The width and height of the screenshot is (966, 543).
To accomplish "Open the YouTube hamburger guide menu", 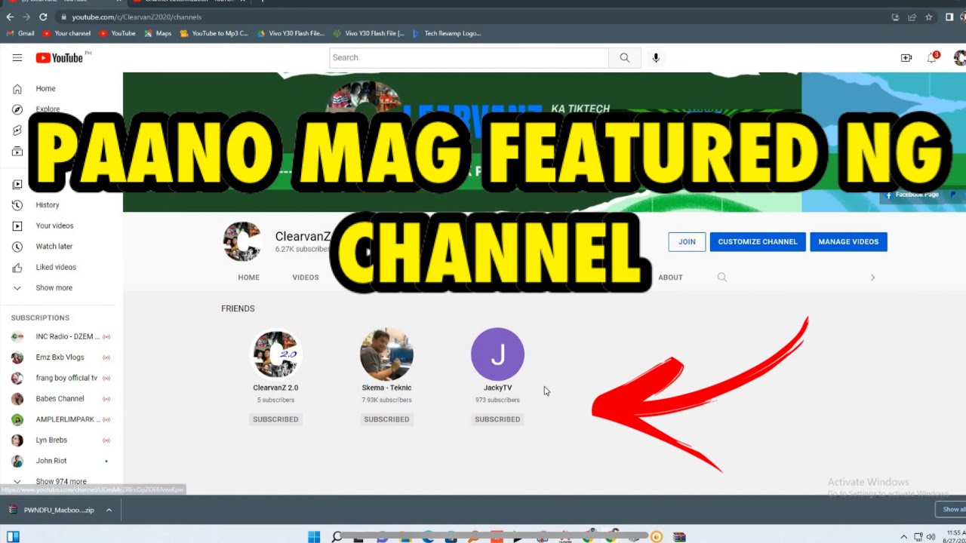I will tap(17, 57).
